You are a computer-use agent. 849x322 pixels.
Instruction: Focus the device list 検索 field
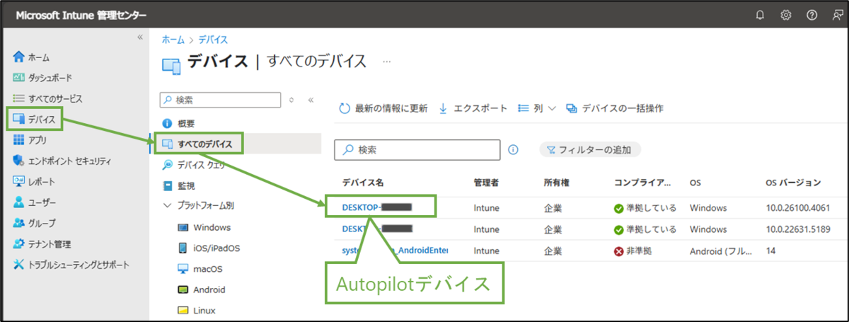[x=417, y=150]
